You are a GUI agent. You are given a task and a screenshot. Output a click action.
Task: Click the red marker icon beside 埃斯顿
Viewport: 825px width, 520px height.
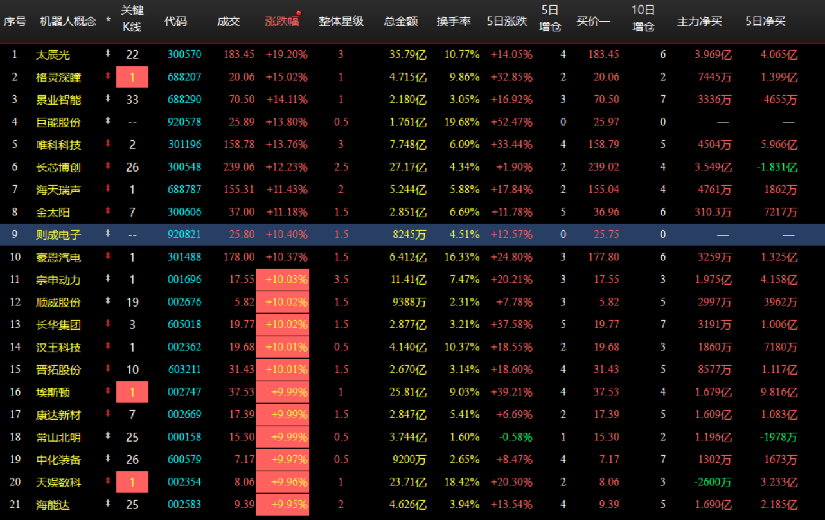point(108,392)
